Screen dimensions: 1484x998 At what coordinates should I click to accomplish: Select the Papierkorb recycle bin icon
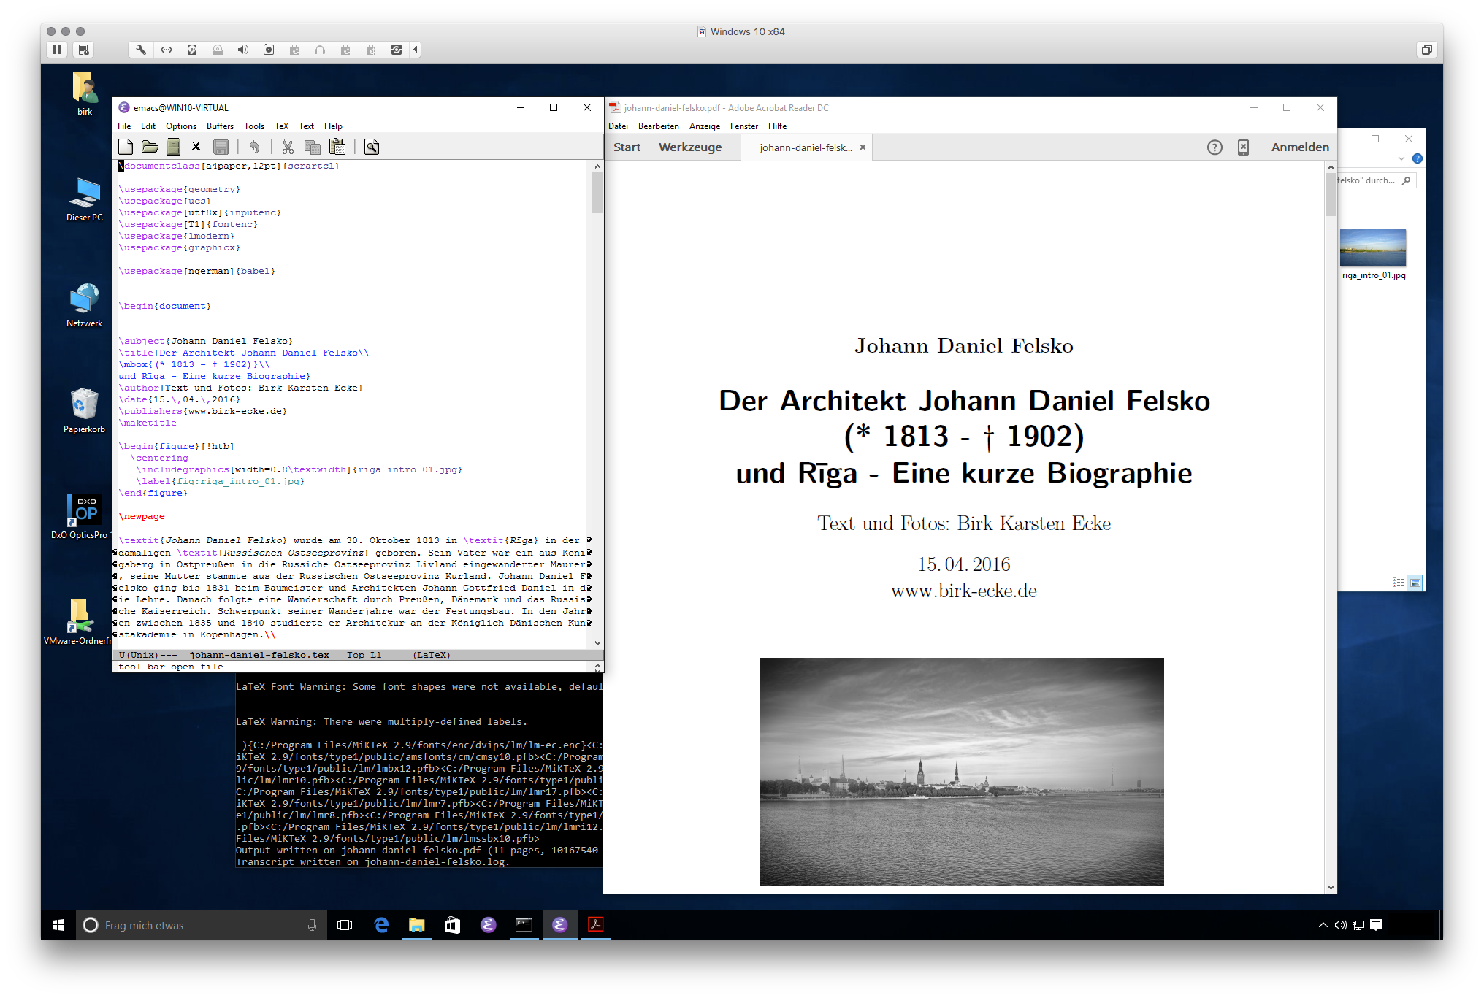coord(85,411)
